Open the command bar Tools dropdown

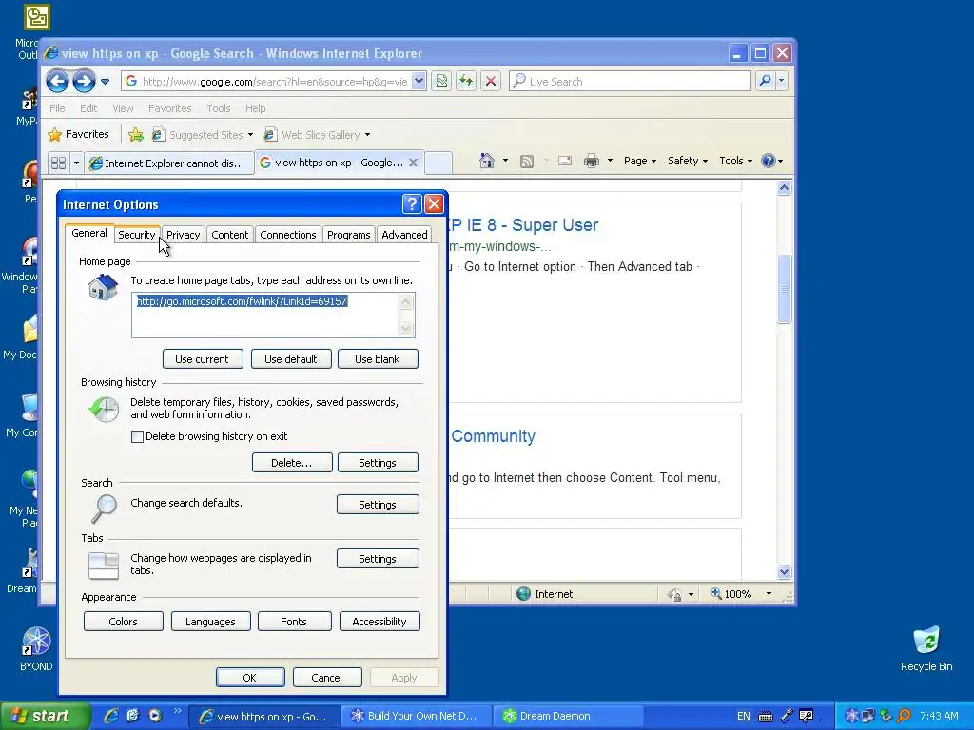pyautogui.click(x=735, y=161)
